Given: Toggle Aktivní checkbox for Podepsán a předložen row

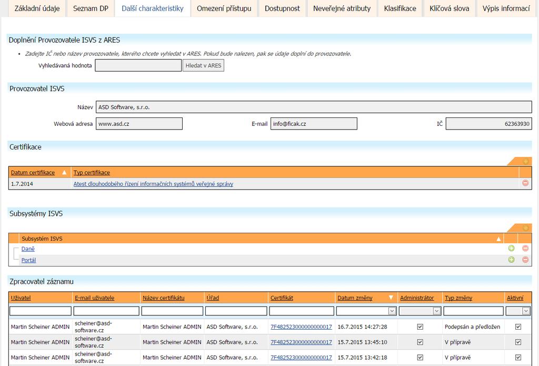Looking at the screenshot, I should click(518, 327).
